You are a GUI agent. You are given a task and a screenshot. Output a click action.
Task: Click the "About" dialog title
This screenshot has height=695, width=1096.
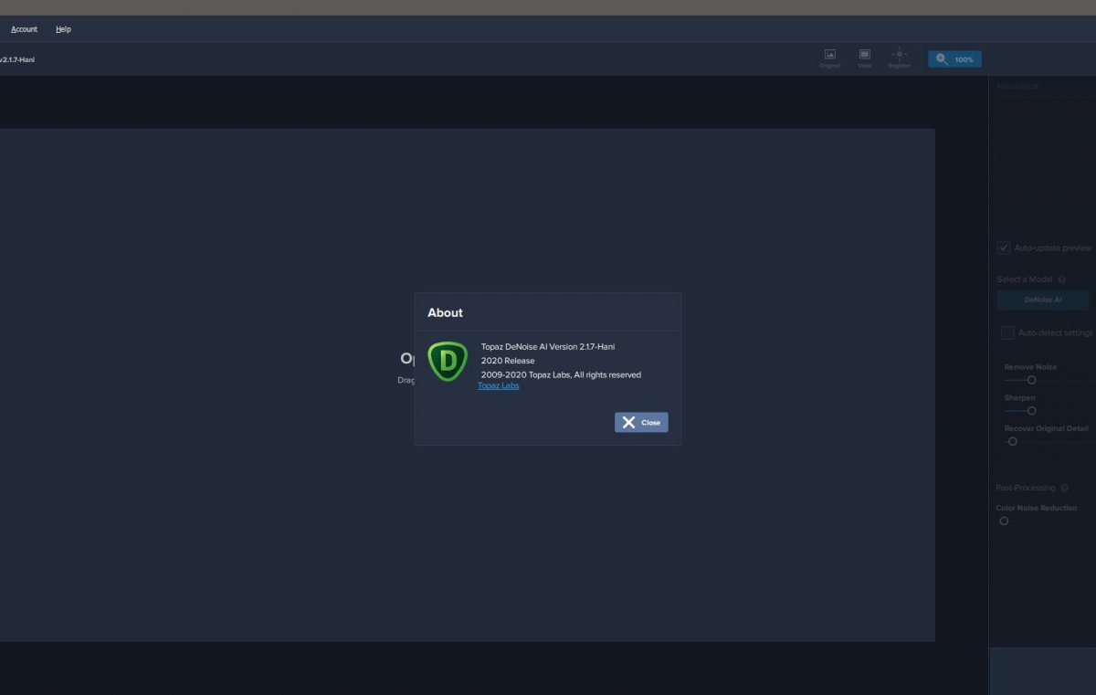[x=445, y=312]
